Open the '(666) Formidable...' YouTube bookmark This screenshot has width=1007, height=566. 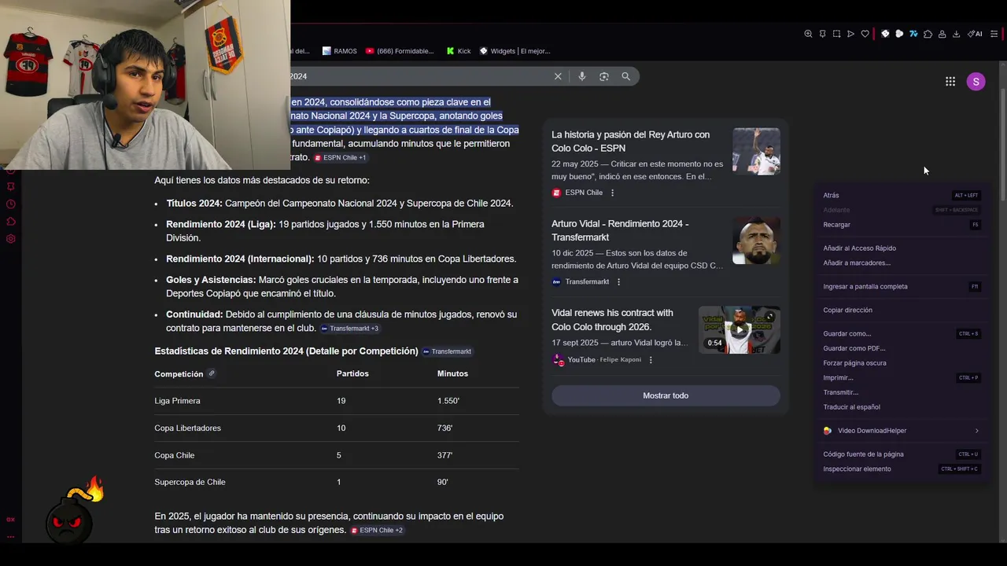[400, 51]
